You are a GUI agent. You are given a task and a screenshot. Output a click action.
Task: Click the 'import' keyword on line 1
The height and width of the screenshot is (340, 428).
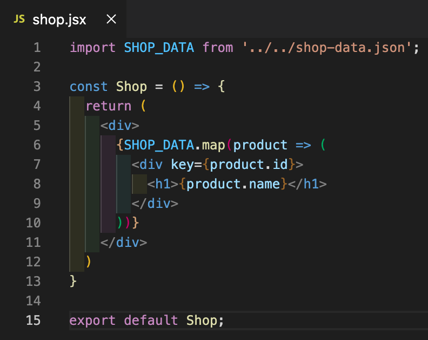point(93,48)
